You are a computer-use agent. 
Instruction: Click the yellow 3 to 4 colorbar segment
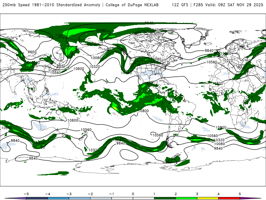207,198
